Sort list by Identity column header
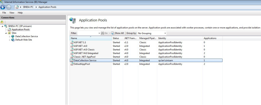This screenshot has width=261, height=105. (180, 38)
